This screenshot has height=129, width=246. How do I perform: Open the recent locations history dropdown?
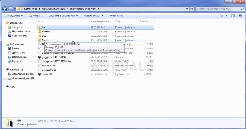point(14,9)
